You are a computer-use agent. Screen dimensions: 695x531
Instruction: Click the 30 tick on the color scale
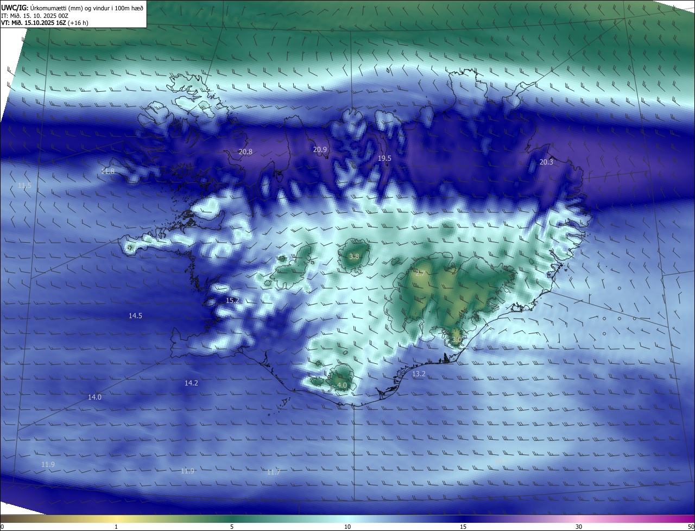coord(579,527)
